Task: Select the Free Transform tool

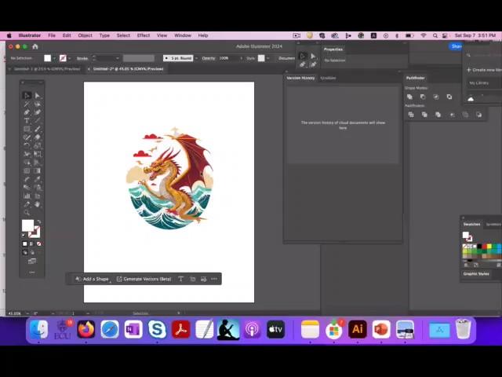Action: coord(38,154)
